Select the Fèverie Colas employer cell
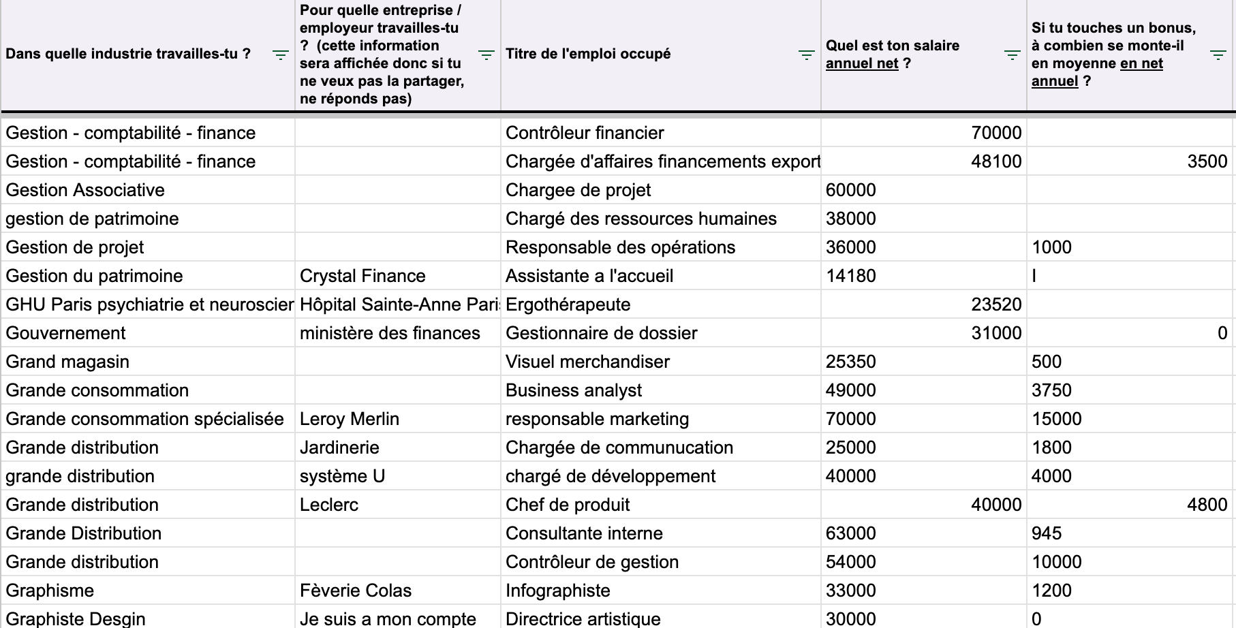1236x628 pixels. click(398, 591)
